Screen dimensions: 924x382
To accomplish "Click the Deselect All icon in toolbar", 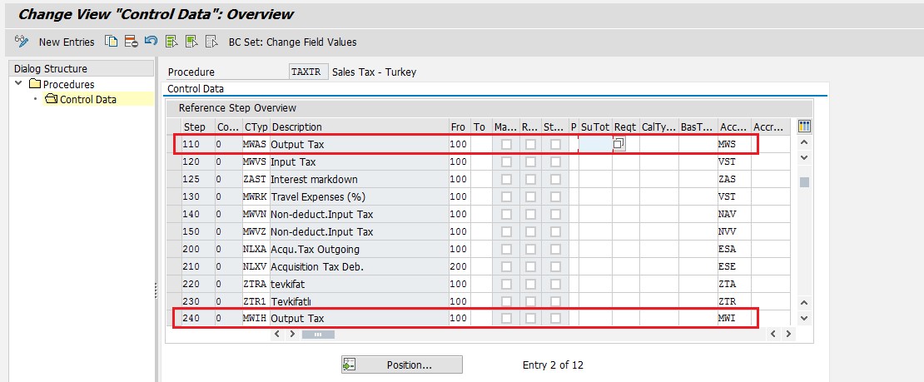I will 211,42.
